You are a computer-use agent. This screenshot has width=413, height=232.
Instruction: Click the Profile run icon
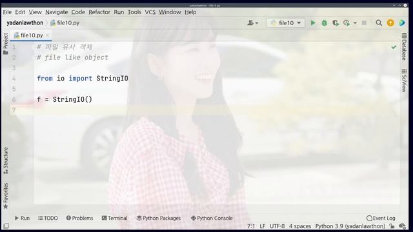347,23
